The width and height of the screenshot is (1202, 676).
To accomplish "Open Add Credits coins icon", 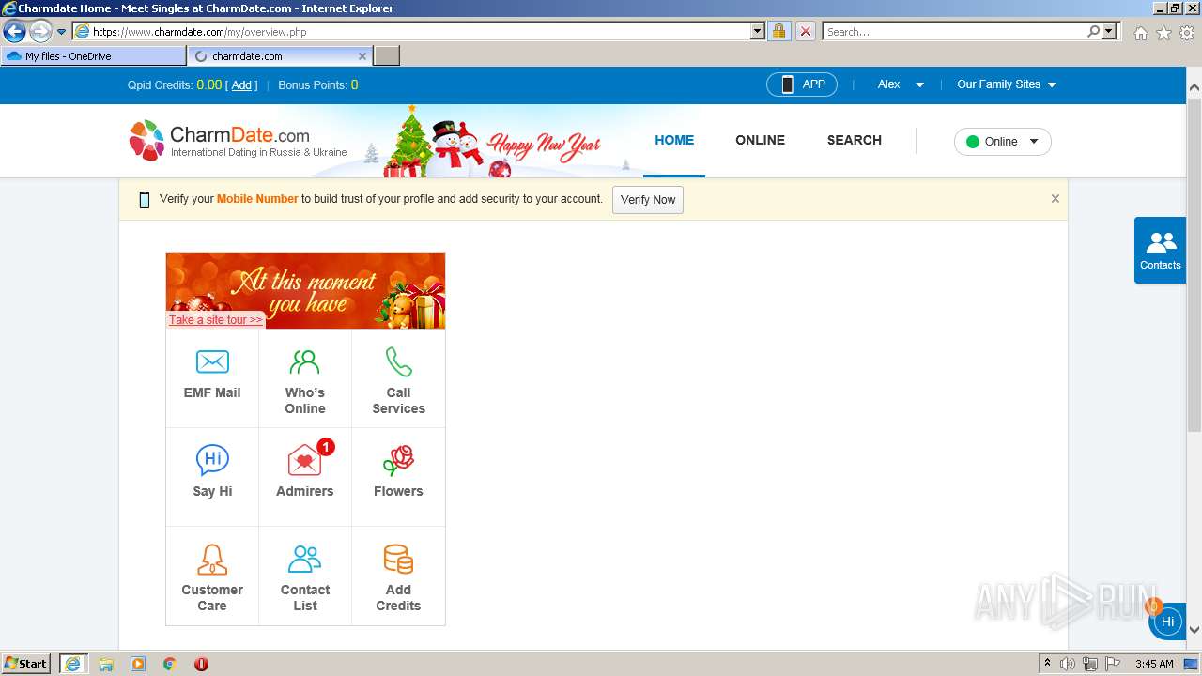I will point(398,560).
